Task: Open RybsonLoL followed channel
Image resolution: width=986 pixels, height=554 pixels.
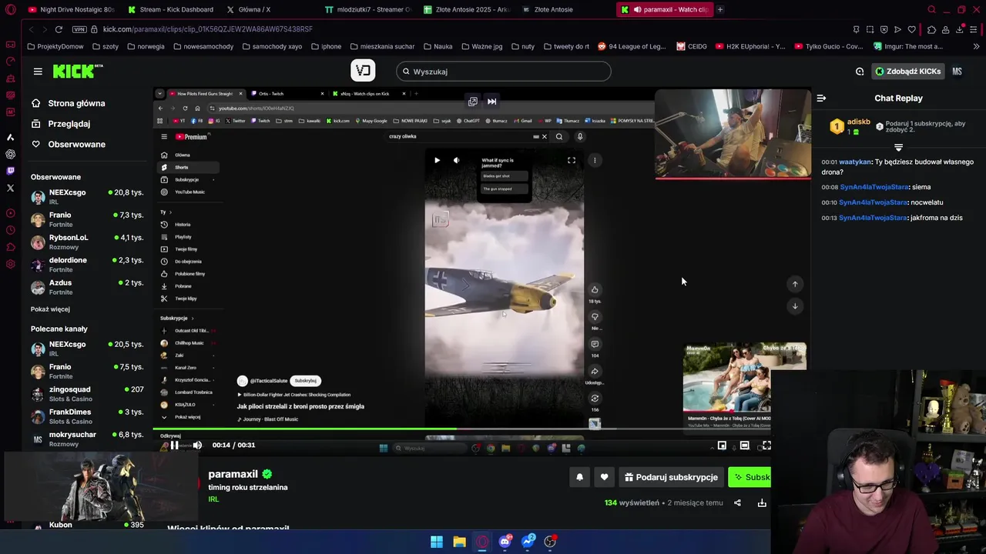Action: point(87,242)
